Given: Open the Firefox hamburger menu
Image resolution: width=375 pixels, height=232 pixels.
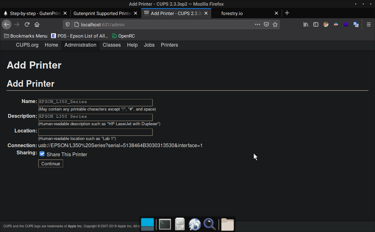Looking at the screenshot, I should coord(368,24).
